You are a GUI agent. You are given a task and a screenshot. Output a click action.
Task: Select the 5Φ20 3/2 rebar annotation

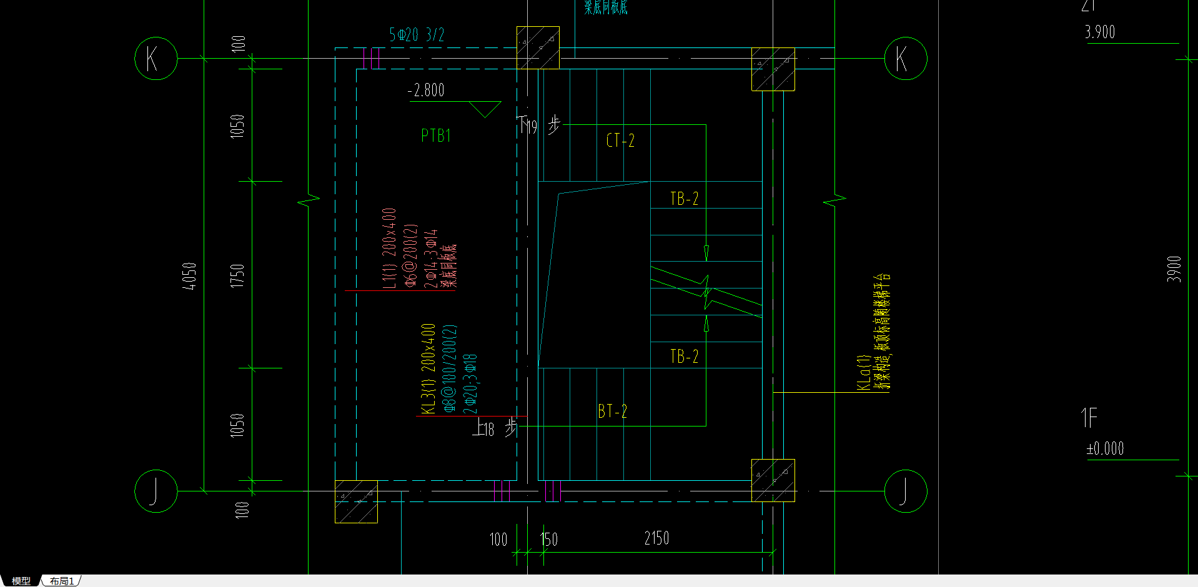[x=417, y=35]
